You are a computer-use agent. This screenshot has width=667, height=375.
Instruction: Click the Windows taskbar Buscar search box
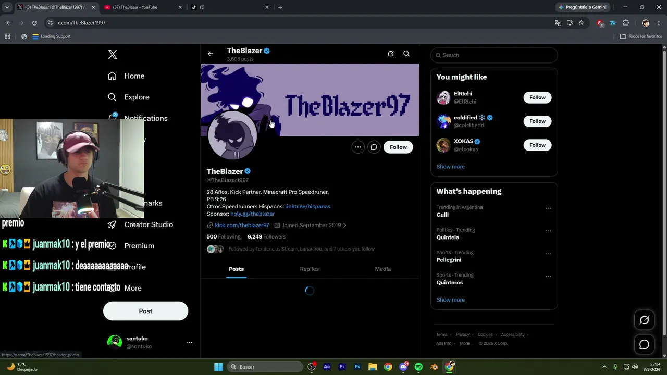tap(266, 367)
